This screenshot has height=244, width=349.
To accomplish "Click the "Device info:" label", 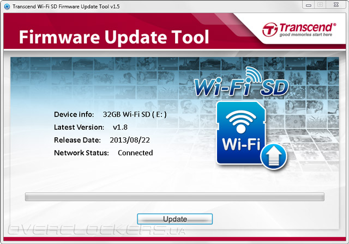I will point(74,114).
